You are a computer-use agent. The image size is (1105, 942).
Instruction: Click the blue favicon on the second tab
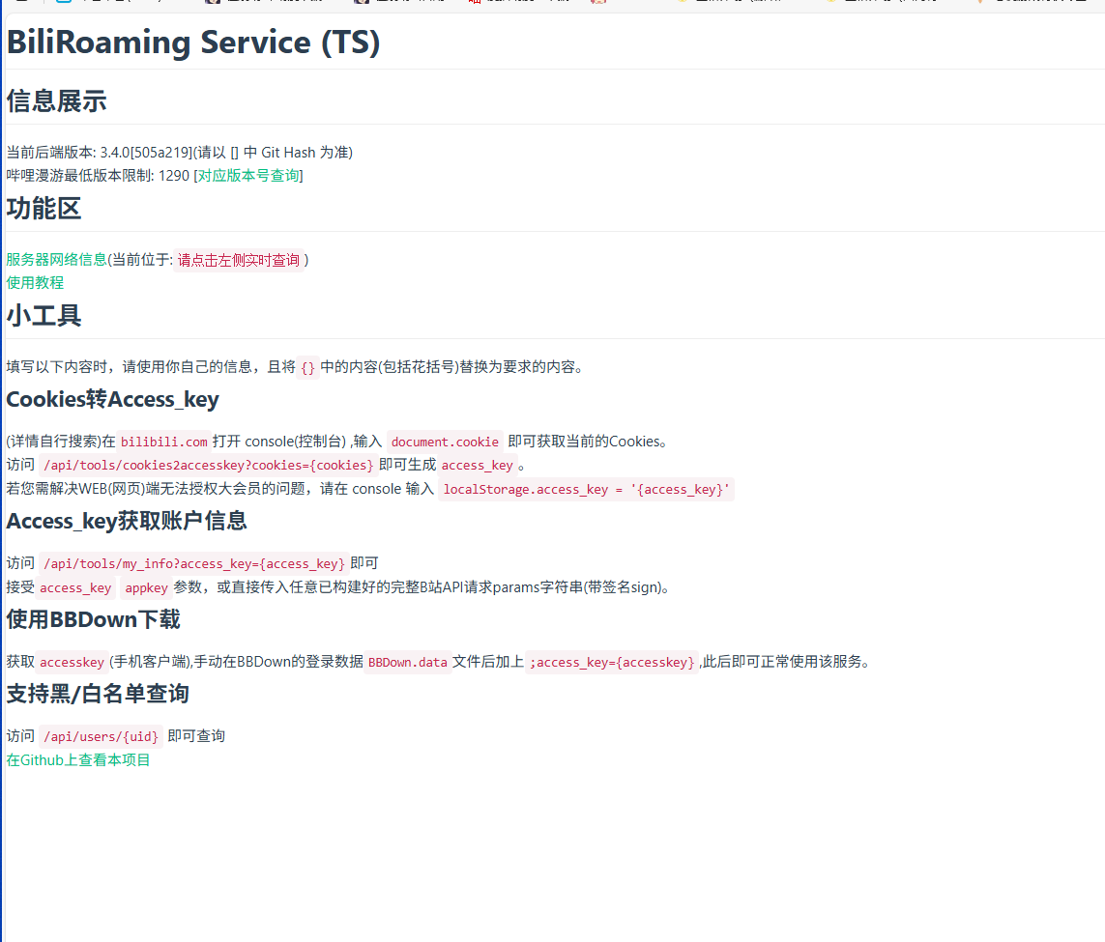[x=63, y=5]
